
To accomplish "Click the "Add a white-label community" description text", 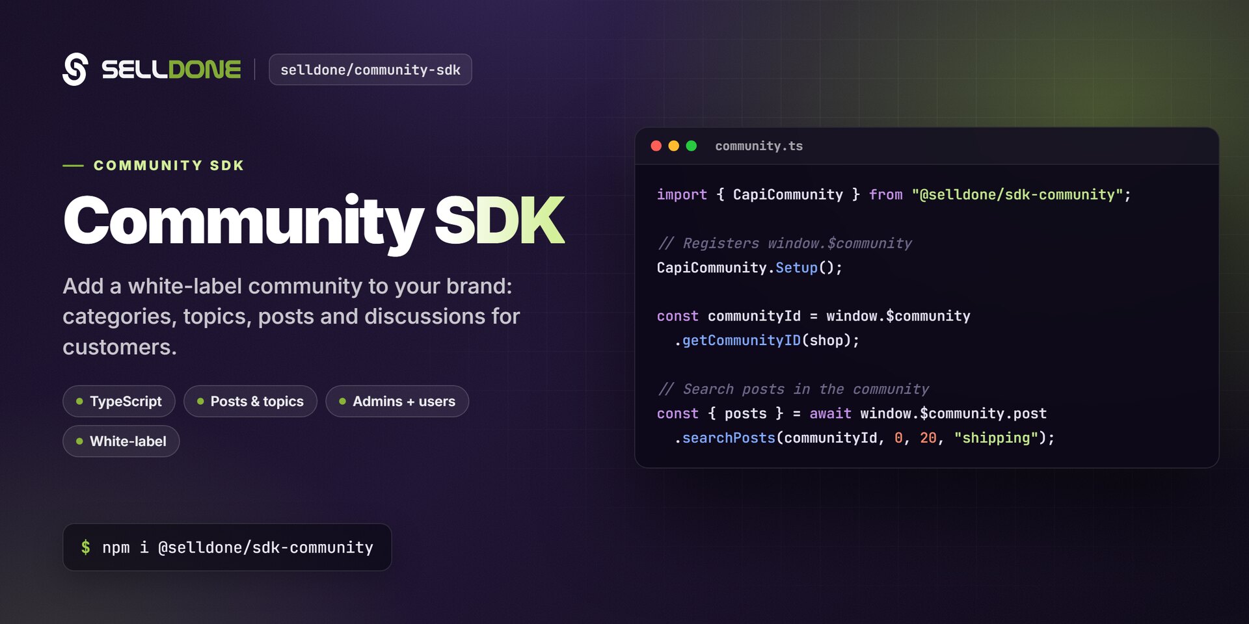I will tap(291, 317).
